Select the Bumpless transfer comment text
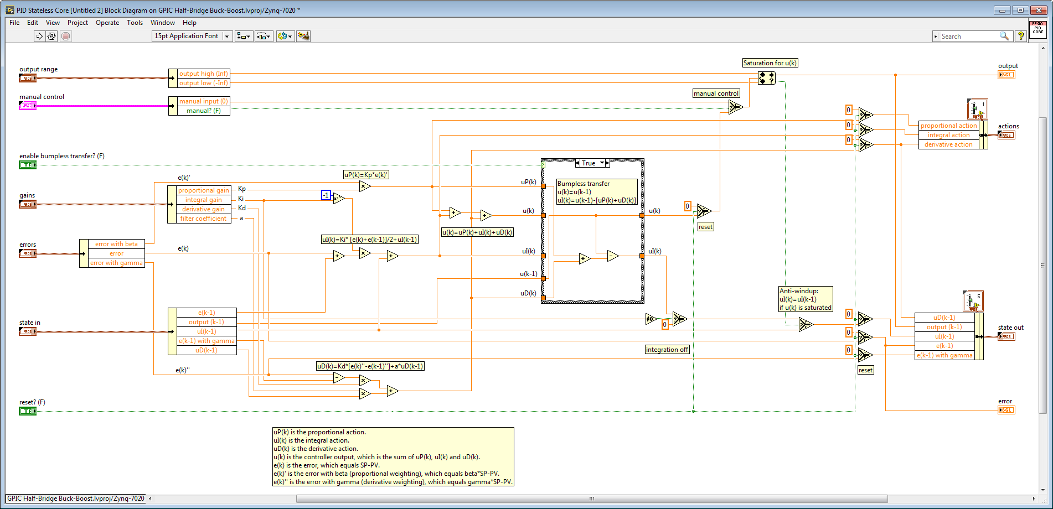 pyautogui.click(x=597, y=192)
